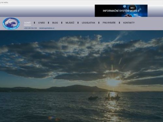The width and height of the screenshot is (163, 122).
Task: Click the hand graphic in the banner
Action: click(128, 15)
